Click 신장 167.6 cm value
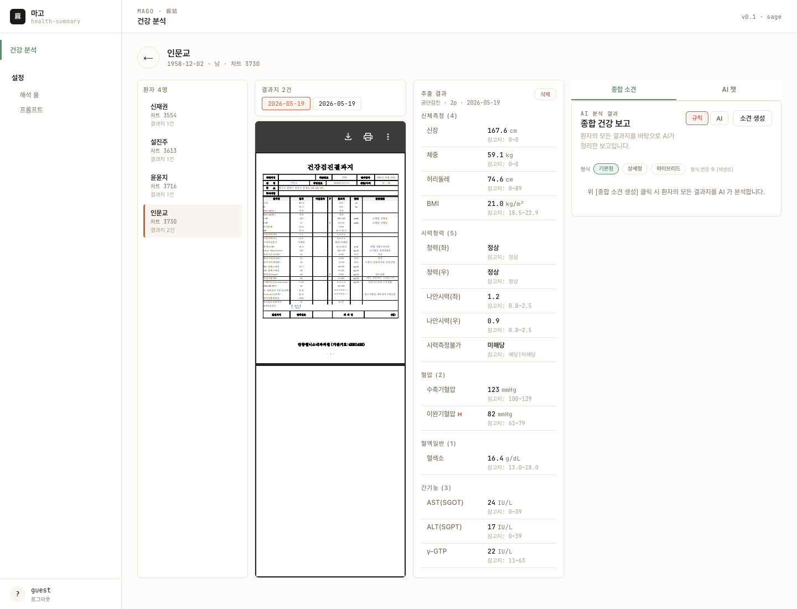 [x=502, y=131]
